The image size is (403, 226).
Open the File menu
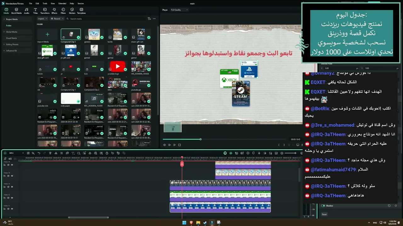(x=31, y=3)
